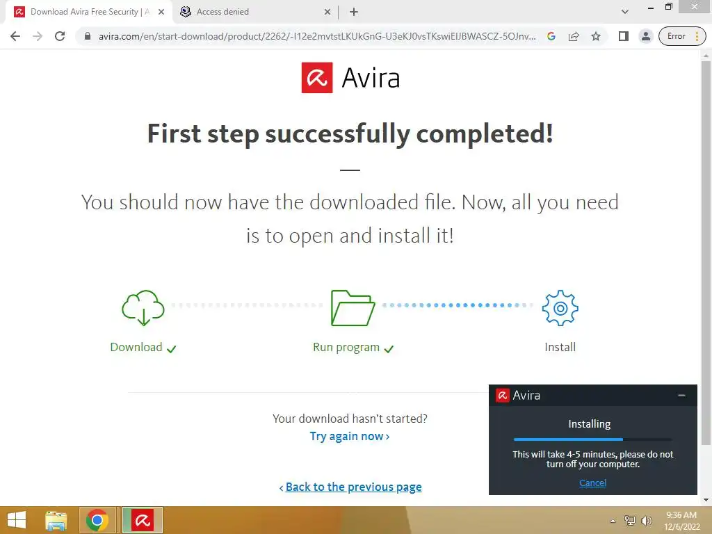This screenshot has height=534, width=712.
Task: Close the Access denied tab
Action: [327, 13]
